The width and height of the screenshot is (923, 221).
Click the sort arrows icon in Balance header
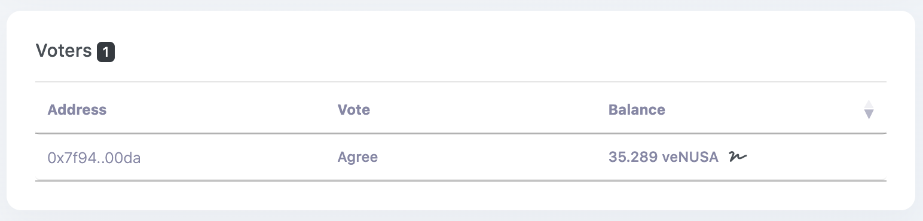tap(869, 110)
